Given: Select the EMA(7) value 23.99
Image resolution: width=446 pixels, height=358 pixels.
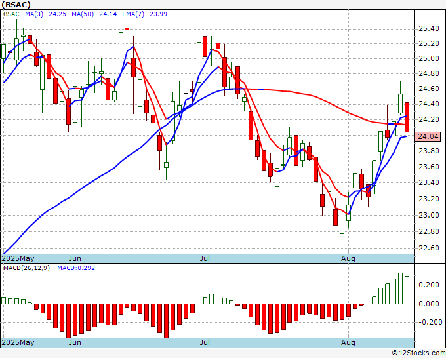Looking at the screenshot, I should [x=158, y=14].
